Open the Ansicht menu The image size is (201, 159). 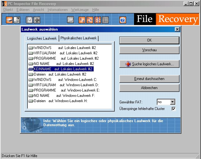(x=38, y=10)
